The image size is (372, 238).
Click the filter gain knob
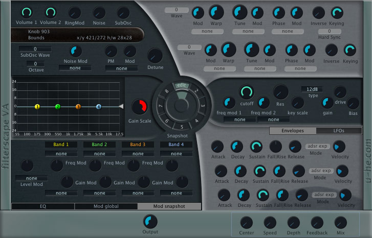[327, 103]
